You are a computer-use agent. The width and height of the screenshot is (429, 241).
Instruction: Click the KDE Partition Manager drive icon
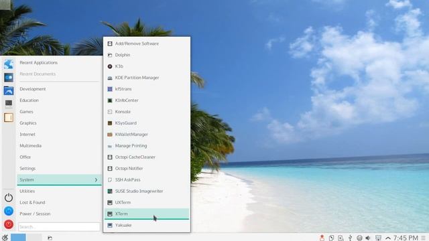coord(110,78)
